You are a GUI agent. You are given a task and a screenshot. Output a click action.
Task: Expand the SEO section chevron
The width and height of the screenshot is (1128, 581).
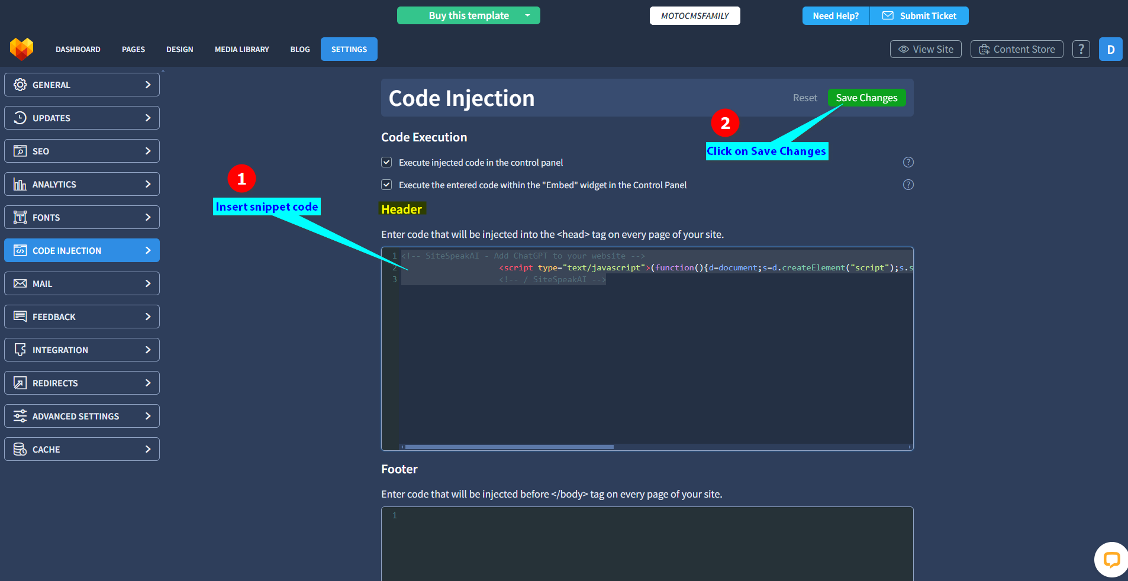point(148,151)
